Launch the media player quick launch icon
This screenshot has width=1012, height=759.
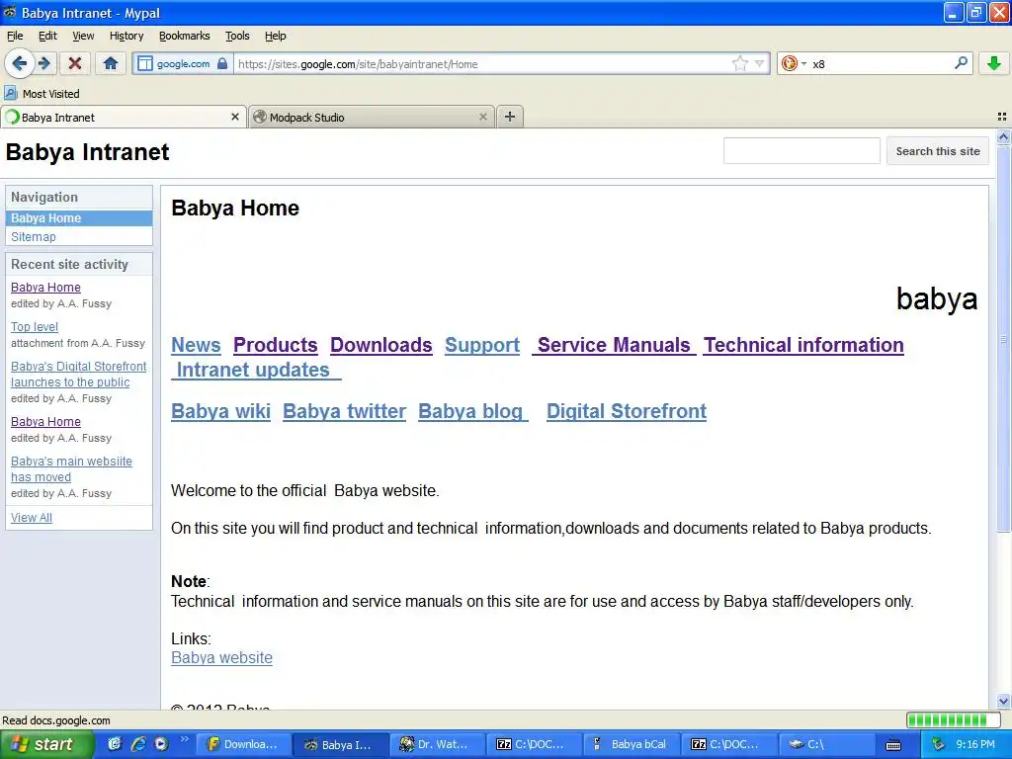coord(161,744)
